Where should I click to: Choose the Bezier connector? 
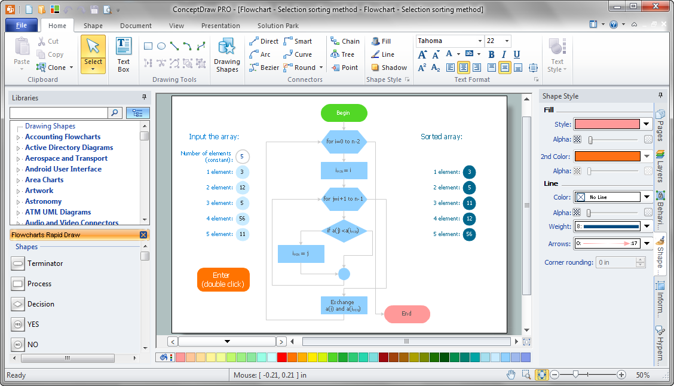click(264, 68)
